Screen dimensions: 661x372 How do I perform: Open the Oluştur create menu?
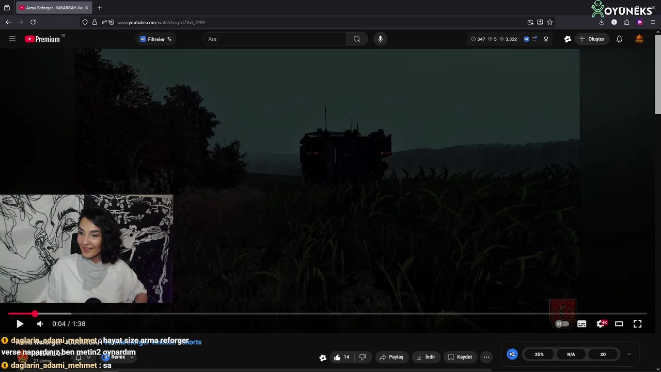point(592,39)
